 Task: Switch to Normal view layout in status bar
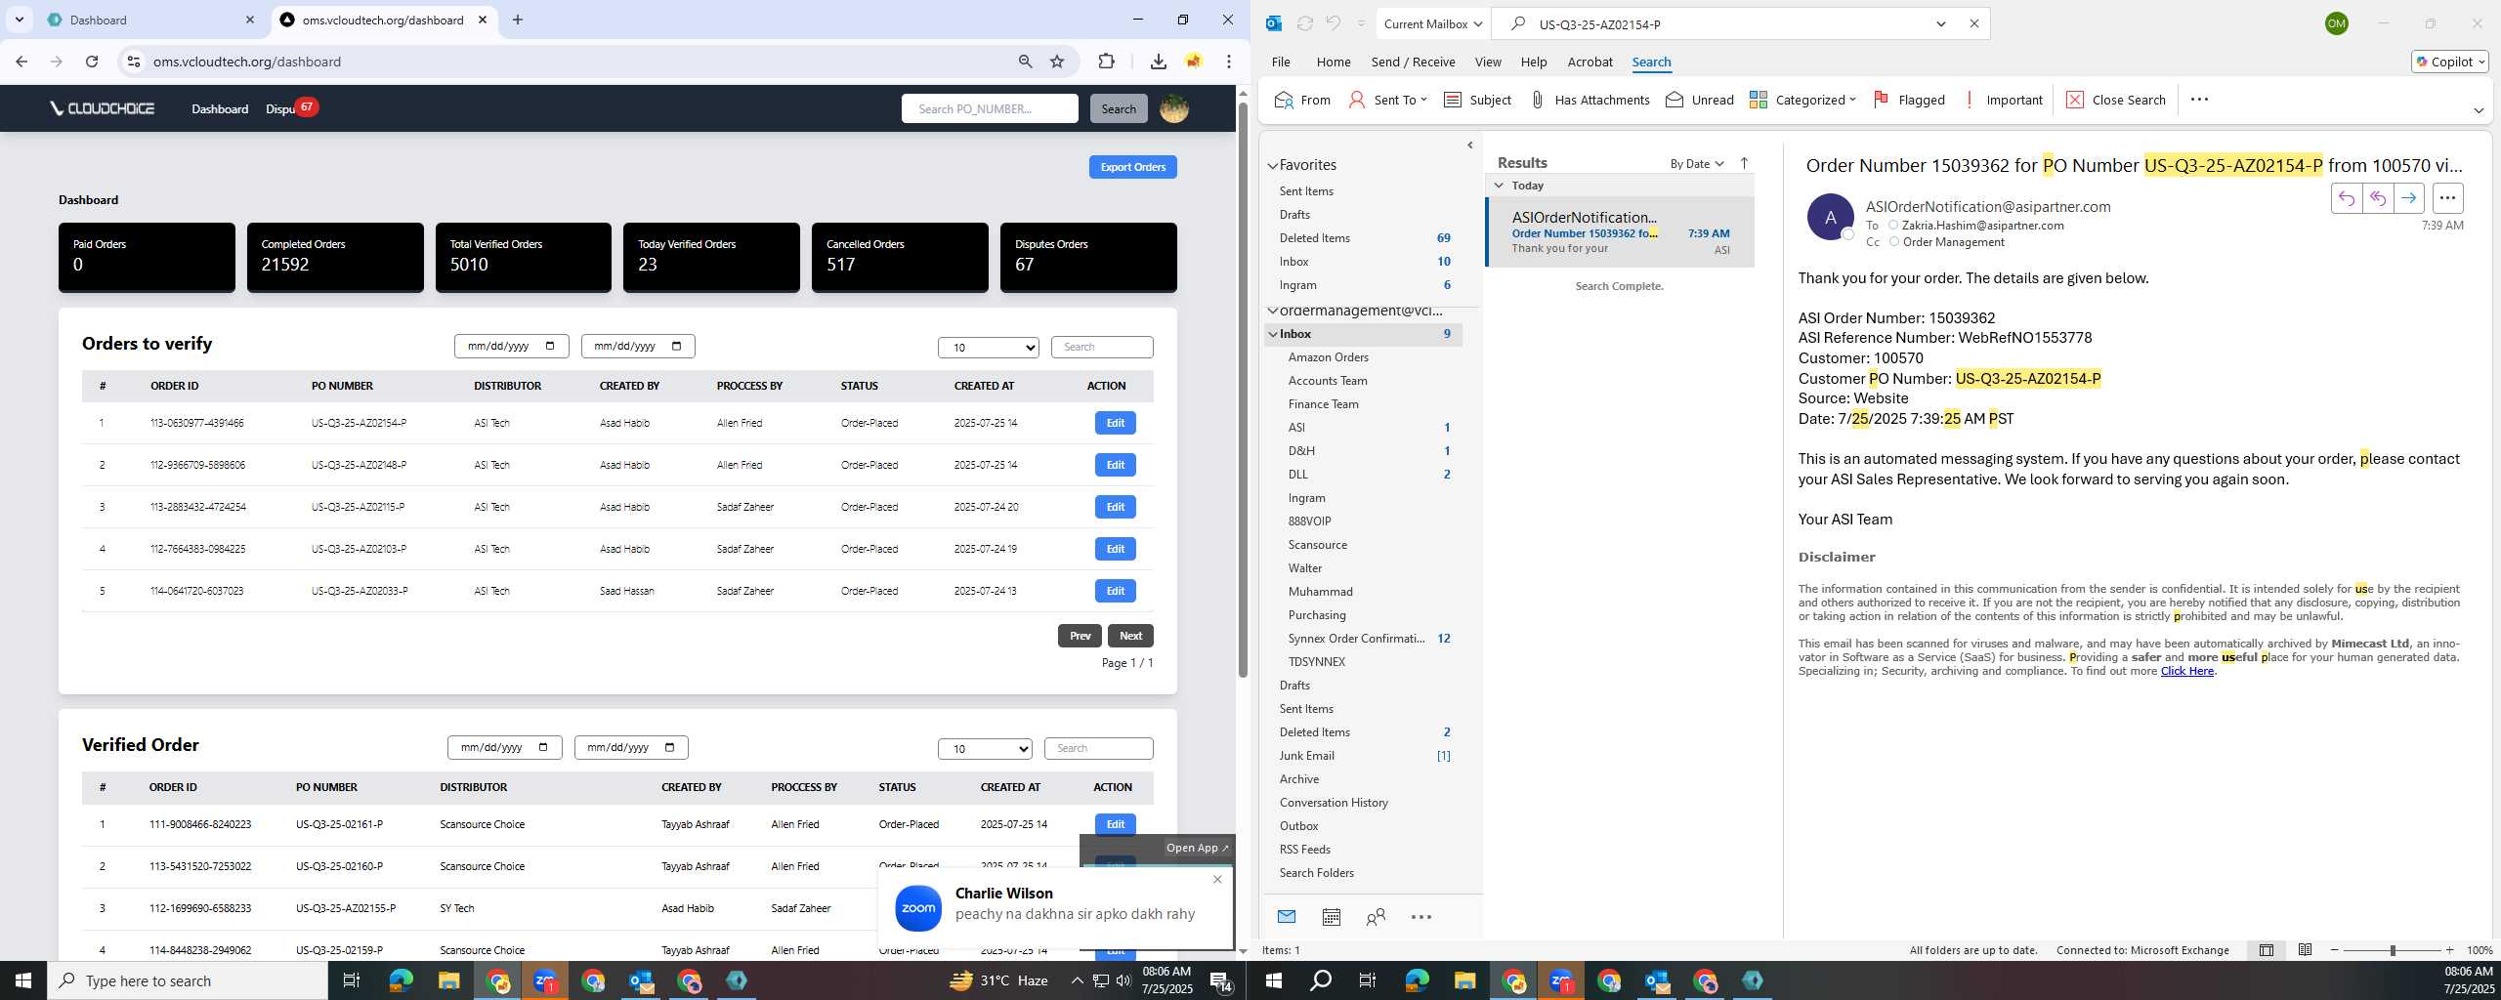pyautogui.click(x=2267, y=950)
